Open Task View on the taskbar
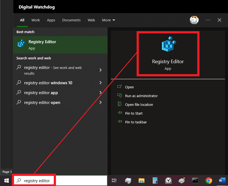The width and height of the screenshot is (228, 186). pos(114,181)
